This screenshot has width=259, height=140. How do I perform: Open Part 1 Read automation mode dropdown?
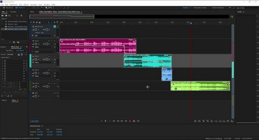(x=45, y=51)
